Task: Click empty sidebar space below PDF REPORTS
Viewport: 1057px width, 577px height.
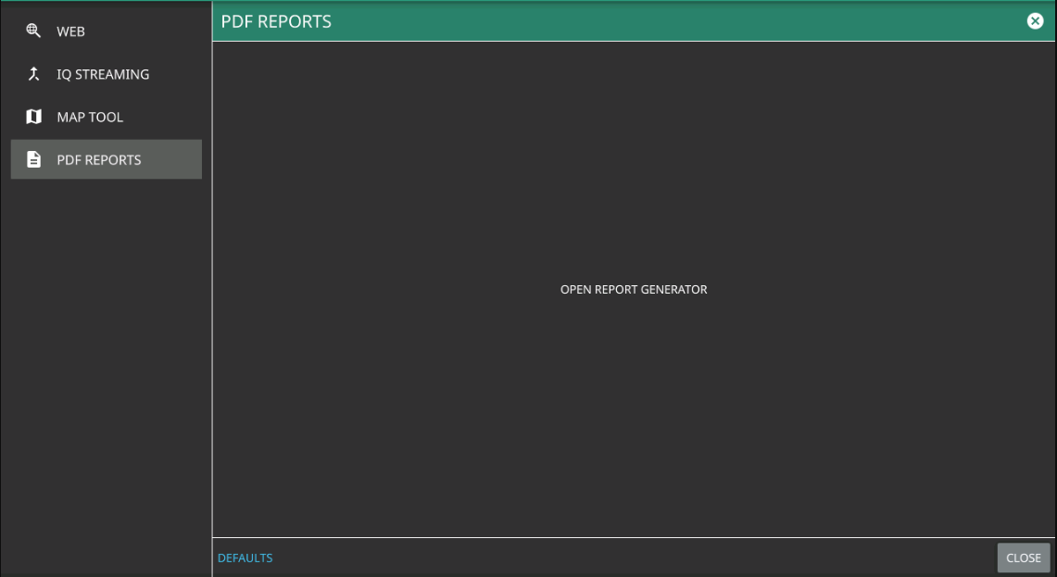Action: click(x=106, y=370)
